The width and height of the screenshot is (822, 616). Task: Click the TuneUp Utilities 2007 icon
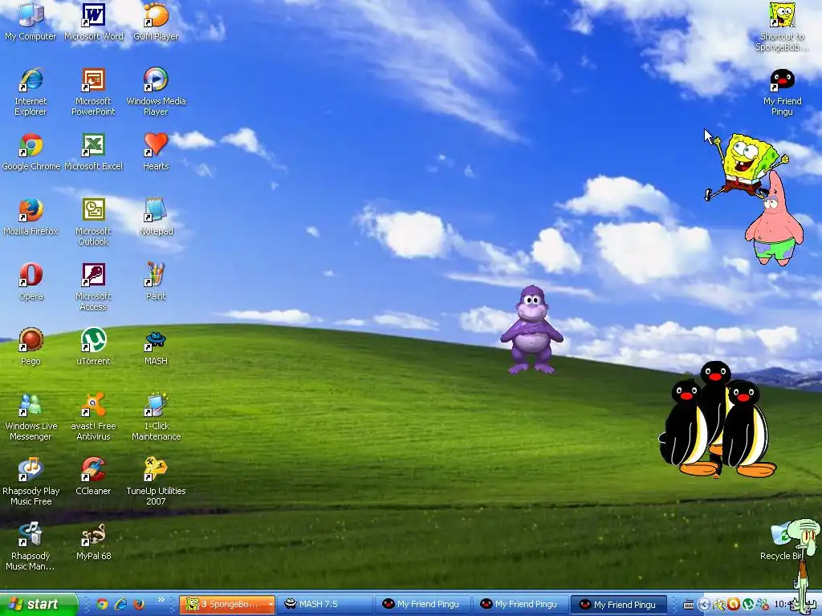156,481
